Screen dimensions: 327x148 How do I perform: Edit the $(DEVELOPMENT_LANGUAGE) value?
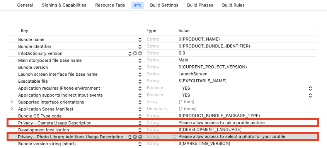210,129
